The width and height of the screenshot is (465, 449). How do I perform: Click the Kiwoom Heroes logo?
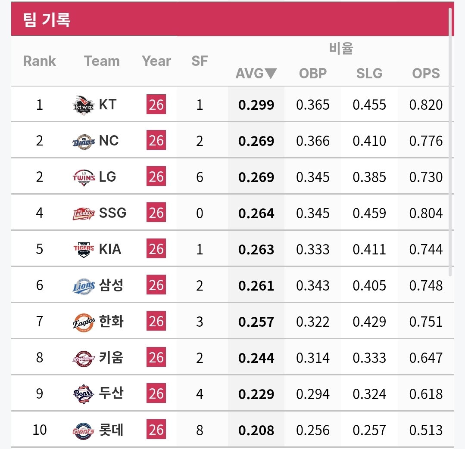(84, 358)
